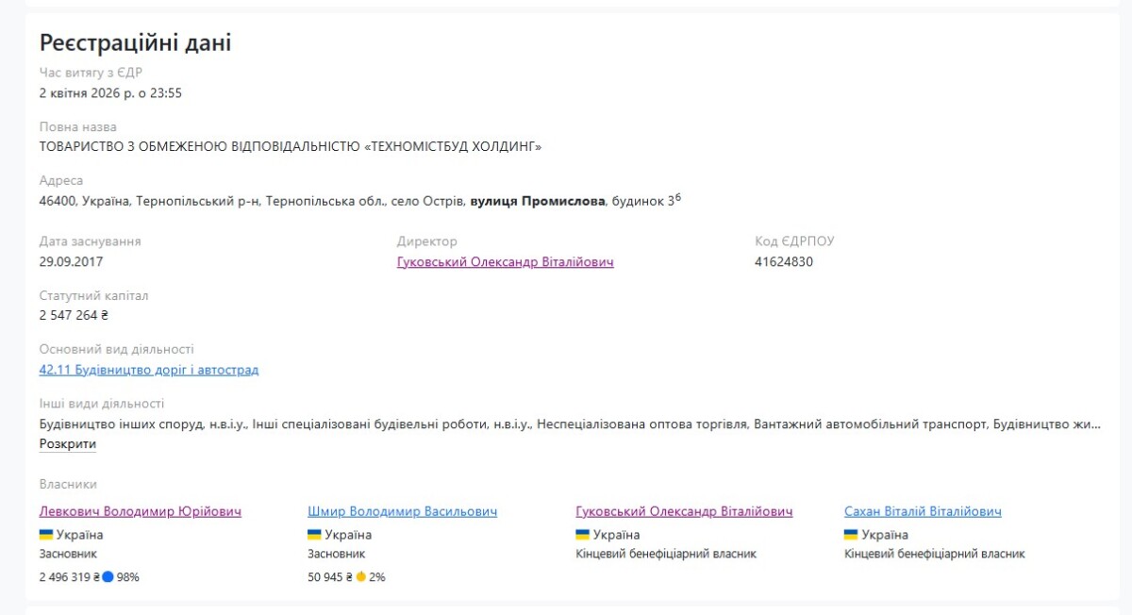
Task: Click the founding date 29.09.2017
Action: click(71, 262)
